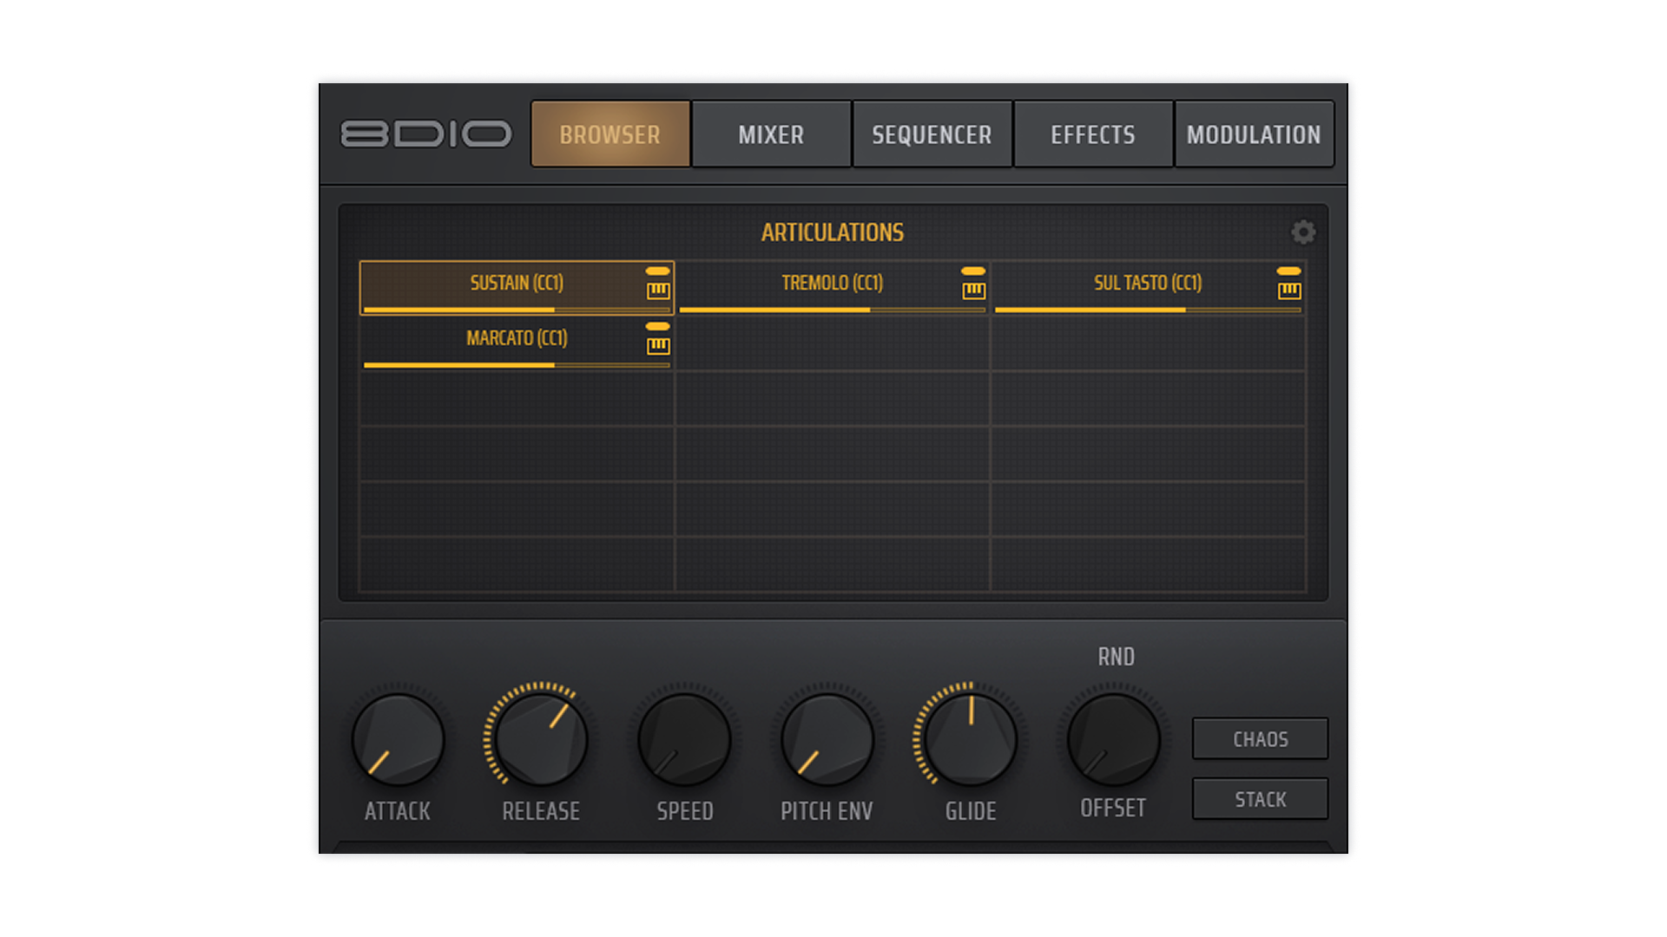Click the Release knob
Image resolution: width=1667 pixels, height=937 pixels.
[x=541, y=740]
